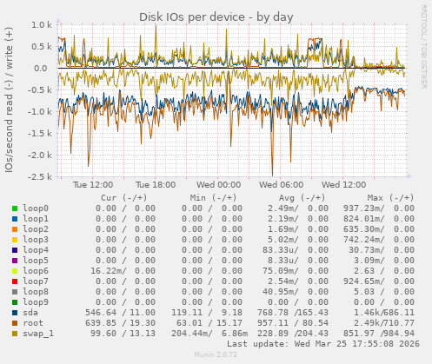Click the loop6 lime legend swatch
The width and height of the screenshot is (432, 364).
(15, 271)
